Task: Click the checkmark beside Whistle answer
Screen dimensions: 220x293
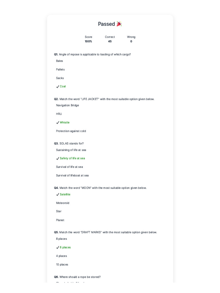Action: point(58,122)
